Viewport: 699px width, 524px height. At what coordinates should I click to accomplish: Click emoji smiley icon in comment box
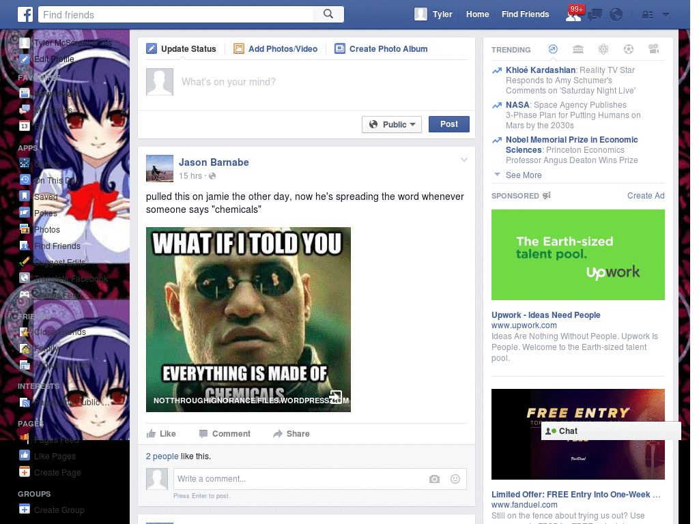coord(455,479)
